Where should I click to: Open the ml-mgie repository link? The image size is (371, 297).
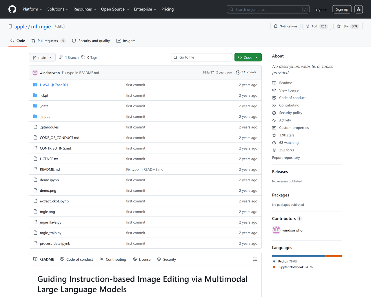tap(41, 27)
